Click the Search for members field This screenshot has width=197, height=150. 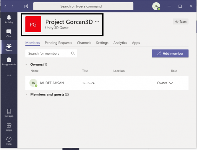pos(51,54)
